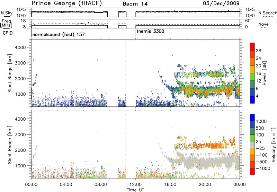Click the '60' tick of the Nave axis
The image size is (277, 192).
[x=248, y=21]
